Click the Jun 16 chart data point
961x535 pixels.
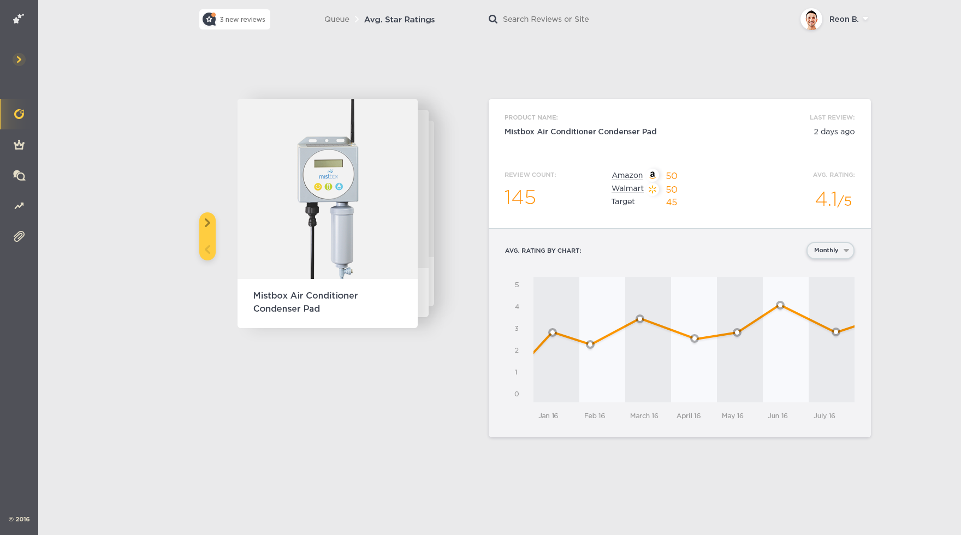780,305
